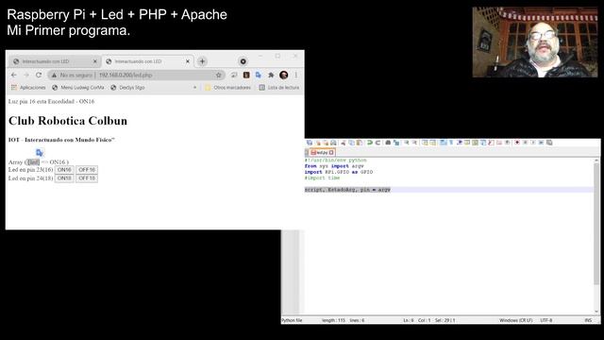Toggle Show indent guide icon
Screen dimensions: 604x340
click(460, 143)
